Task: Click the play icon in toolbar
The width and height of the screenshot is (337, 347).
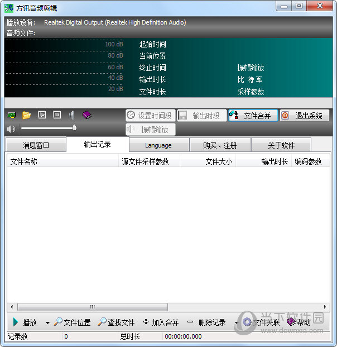Action: [42, 115]
